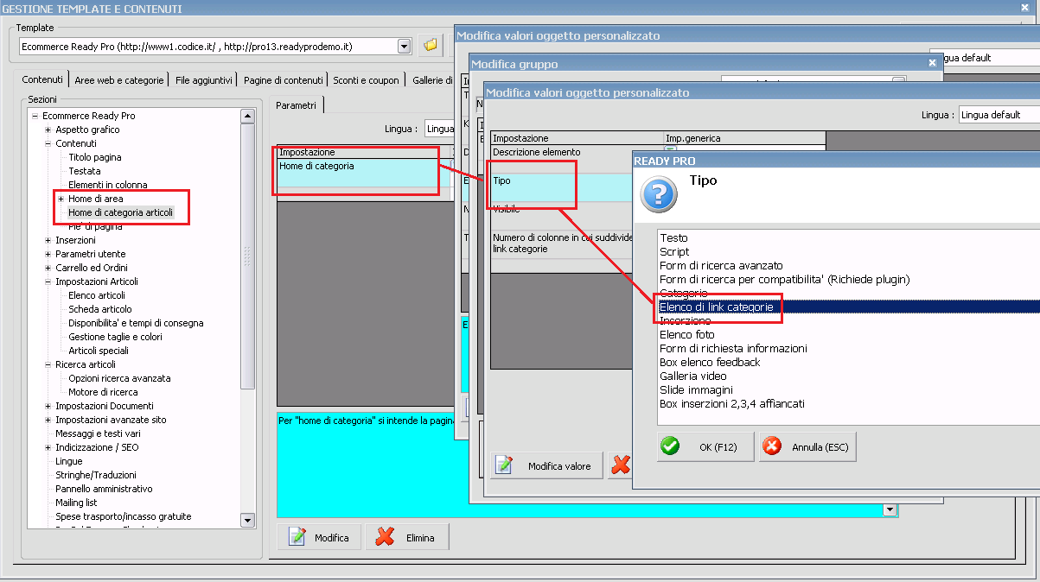Select Home di categoria articoli tree item
Viewport: 1040px width, 582px height.
pos(121,212)
